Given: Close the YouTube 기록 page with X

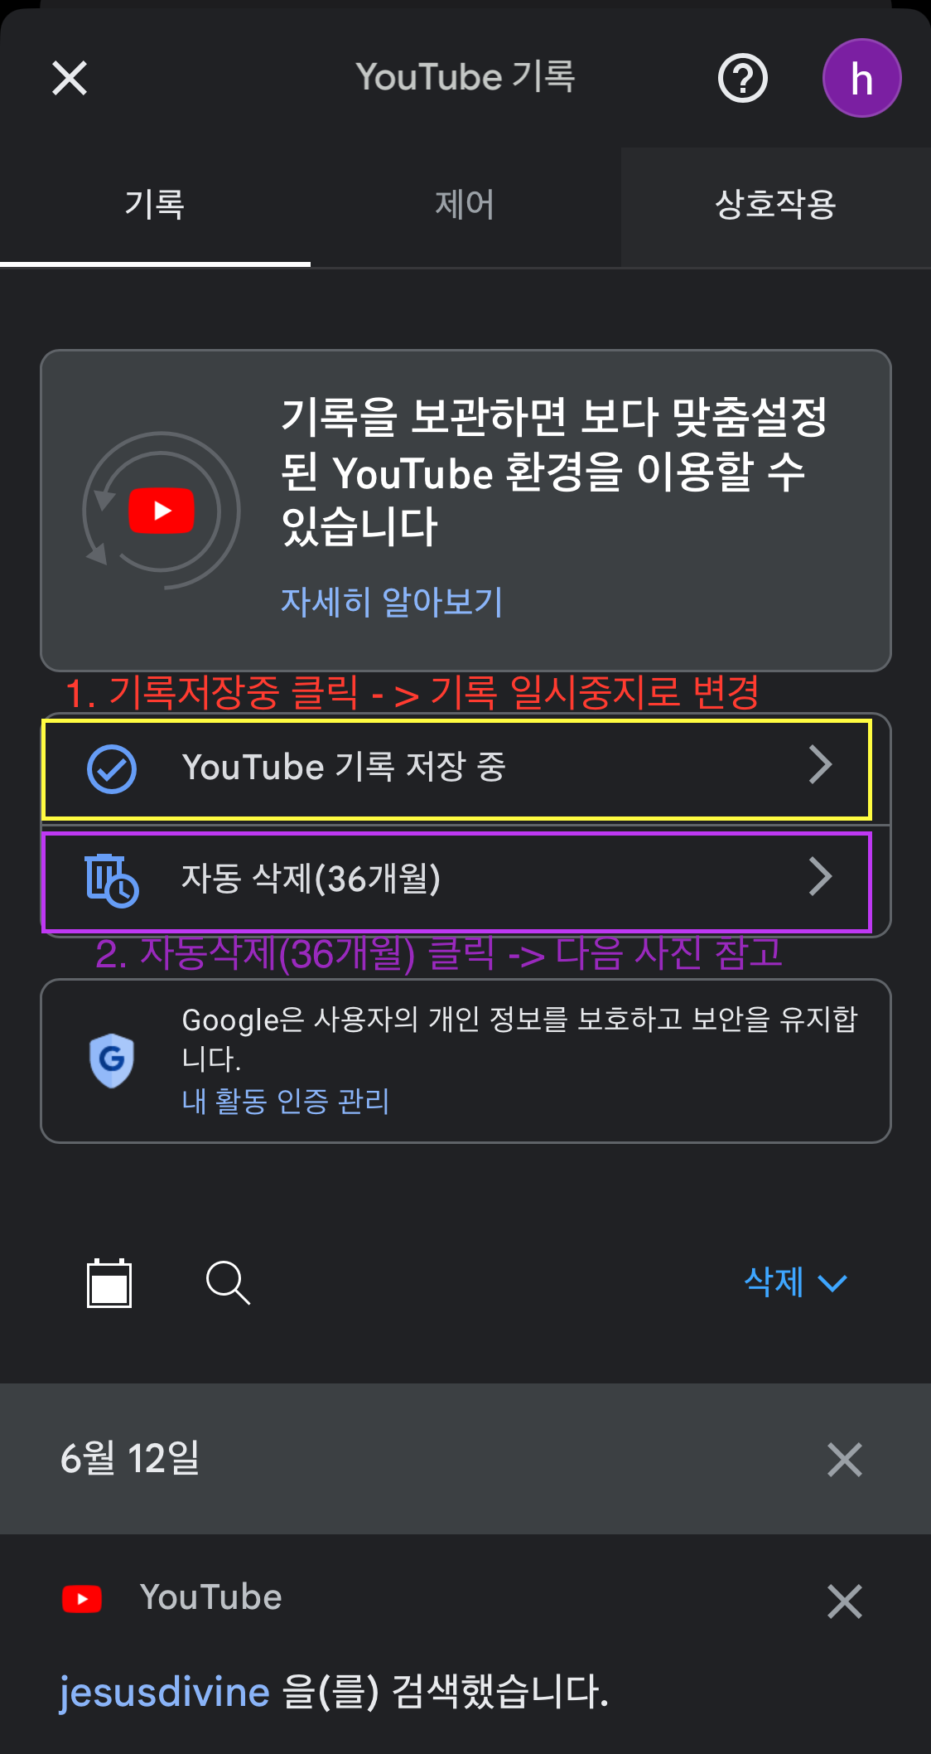Looking at the screenshot, I should 70,79.
